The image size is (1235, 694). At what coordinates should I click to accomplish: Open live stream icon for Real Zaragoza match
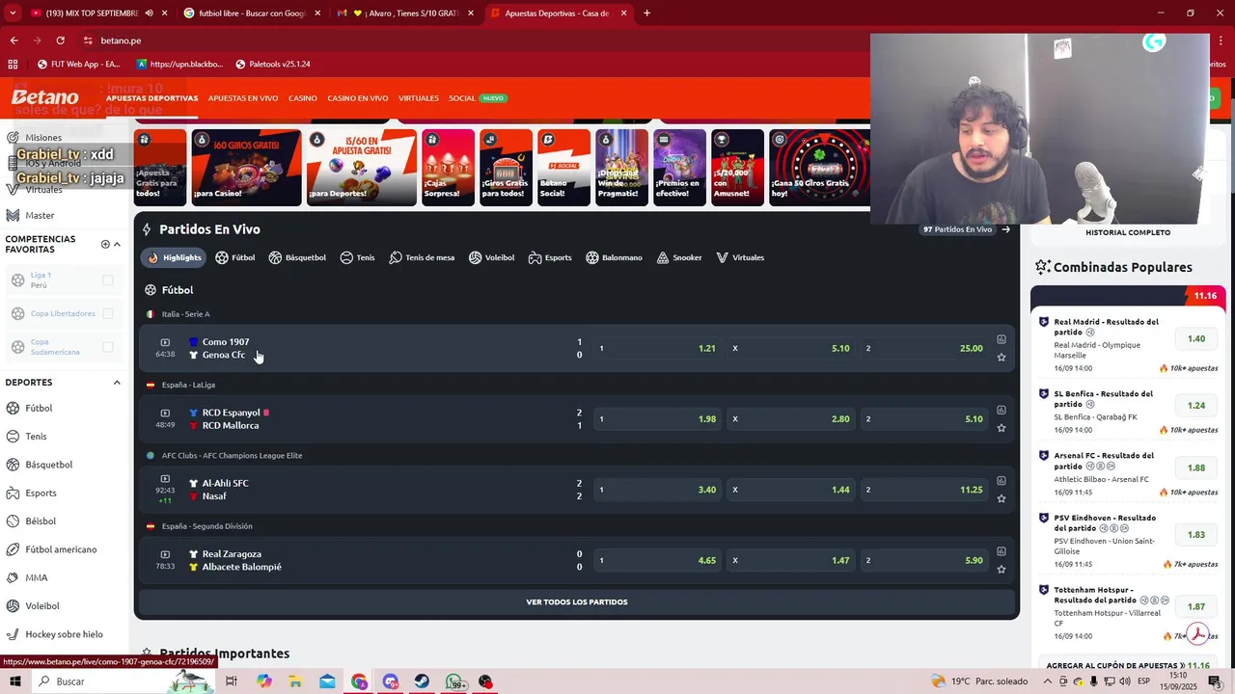[x=165, y=554]
